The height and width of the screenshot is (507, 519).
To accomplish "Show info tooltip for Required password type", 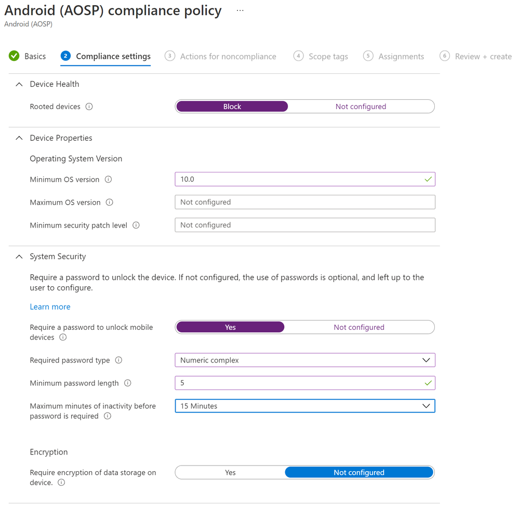I will click(118, 360).
